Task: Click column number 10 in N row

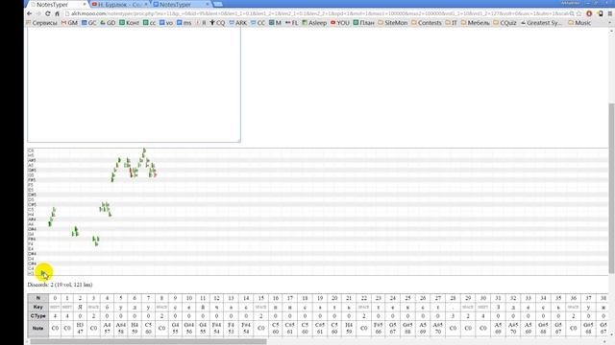Action: (x=189, y=298)
